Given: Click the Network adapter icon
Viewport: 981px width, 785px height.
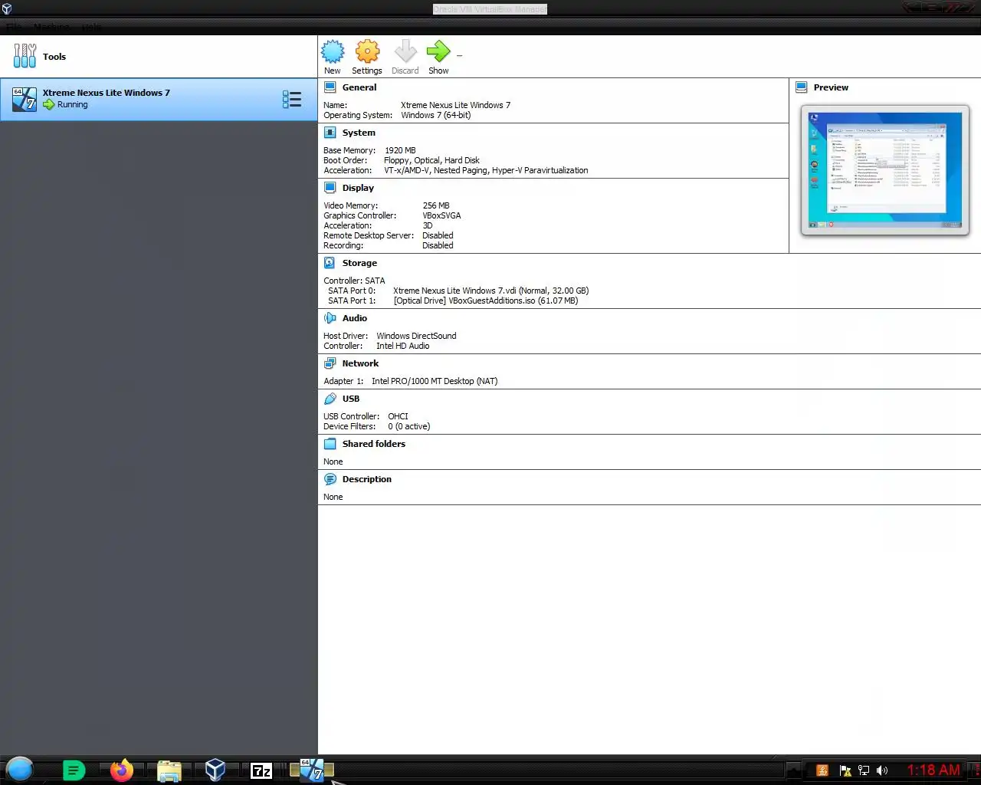Looking at the screenshot, I should pyautogui.click(x=330, y=363).
